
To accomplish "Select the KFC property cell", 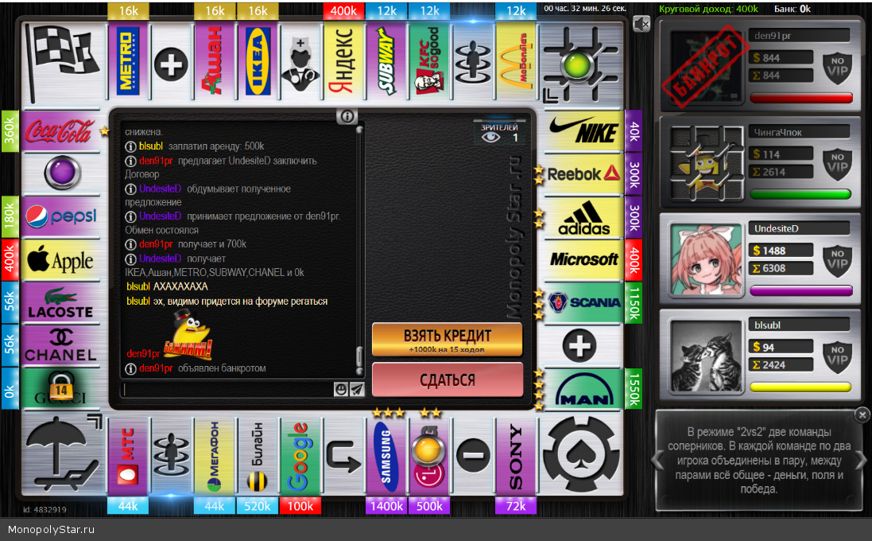I will (x=429, y=61).
